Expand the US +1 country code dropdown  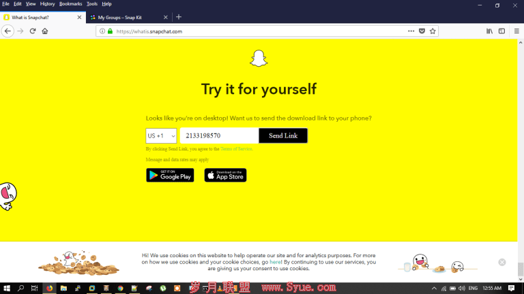click(161, 135)
